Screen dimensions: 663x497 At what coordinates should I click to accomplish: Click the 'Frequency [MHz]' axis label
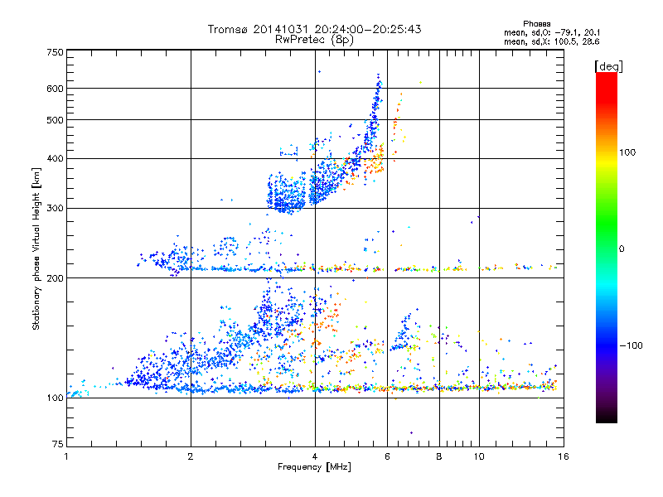tap(314, 467)
